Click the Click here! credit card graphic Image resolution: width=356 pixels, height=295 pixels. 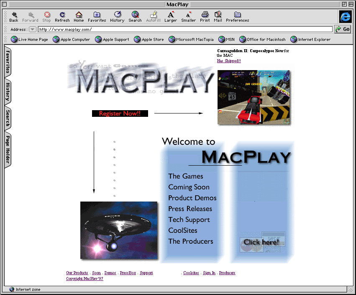262,242
